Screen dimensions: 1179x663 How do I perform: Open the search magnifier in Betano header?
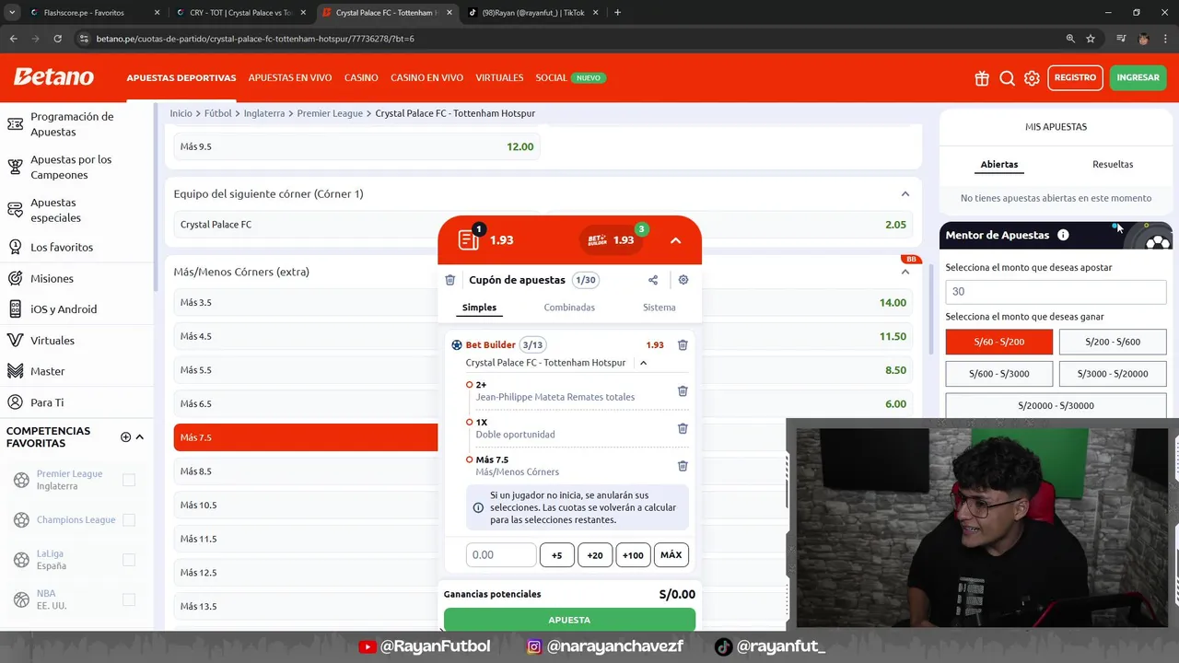(1007, 78)
